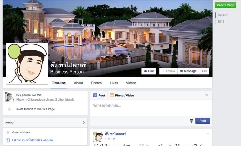The height and width of the screenshot is (146, 241).
Task: Click the flag icon in composer header
Action: coord(207,95)
